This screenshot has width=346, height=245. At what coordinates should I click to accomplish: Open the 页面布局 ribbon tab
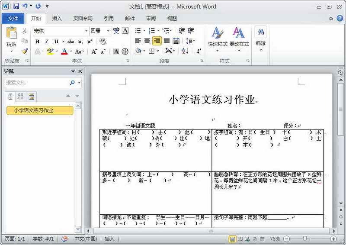pos(83,19)
